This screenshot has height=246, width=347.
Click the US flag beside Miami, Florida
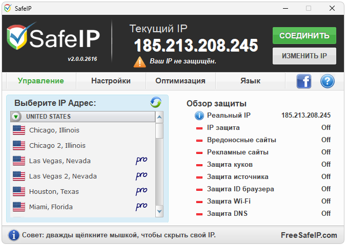[19, 207]
